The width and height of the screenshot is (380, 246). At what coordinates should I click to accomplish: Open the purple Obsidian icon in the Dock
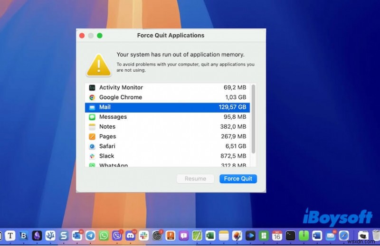(37, 236)
